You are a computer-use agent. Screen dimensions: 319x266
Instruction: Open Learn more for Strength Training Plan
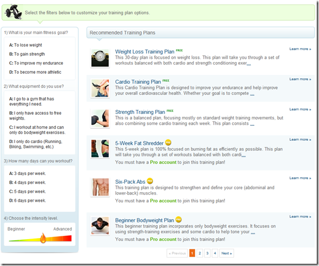pyautogui.click(x=300, y=110)
